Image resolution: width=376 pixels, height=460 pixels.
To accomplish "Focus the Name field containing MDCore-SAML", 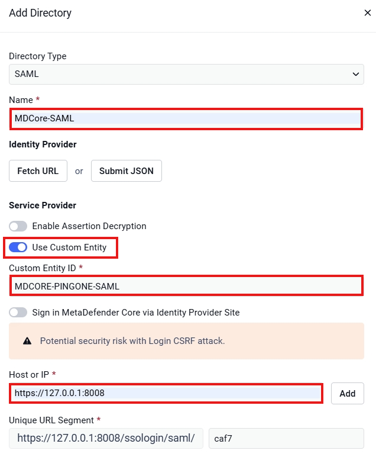I will coord(186,118).
